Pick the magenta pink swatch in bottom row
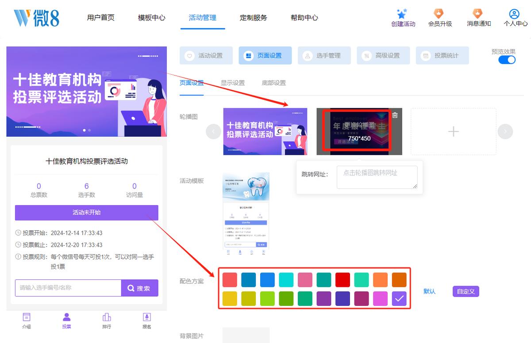The image size is (531, 343). [x=380, y=299]
